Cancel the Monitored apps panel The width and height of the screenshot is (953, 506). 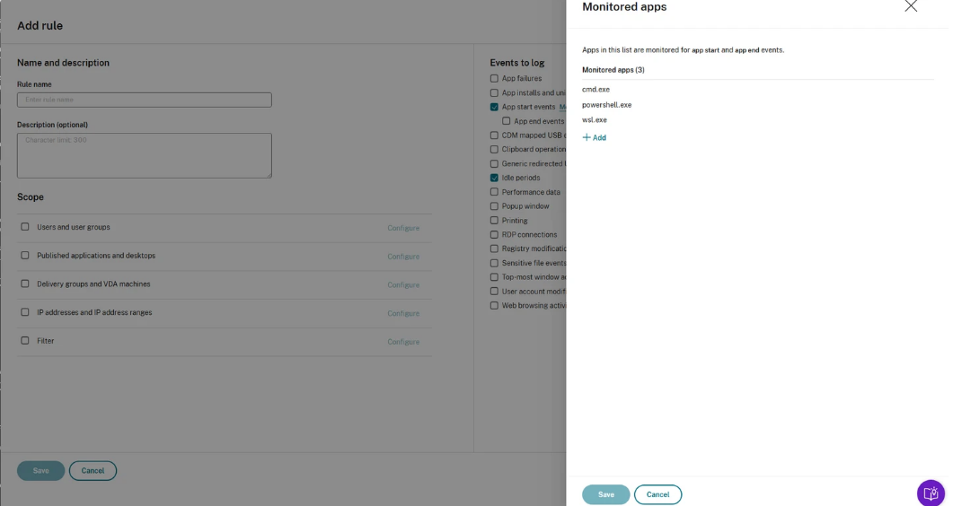[x=657, y=494]
